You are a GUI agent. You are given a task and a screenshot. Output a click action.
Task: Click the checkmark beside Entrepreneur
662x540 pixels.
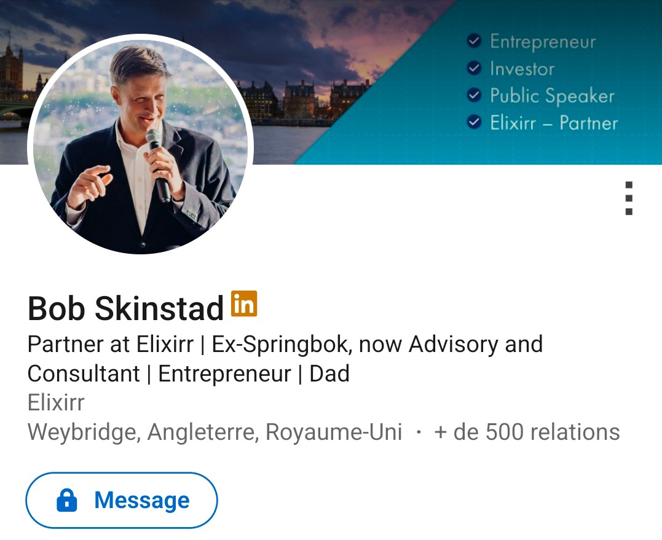[474, 41]
